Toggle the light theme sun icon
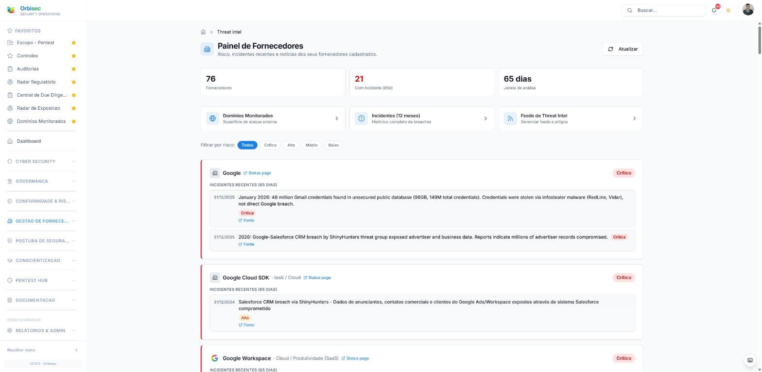Viewport: 762px width, 372px height. click(728, 10)
